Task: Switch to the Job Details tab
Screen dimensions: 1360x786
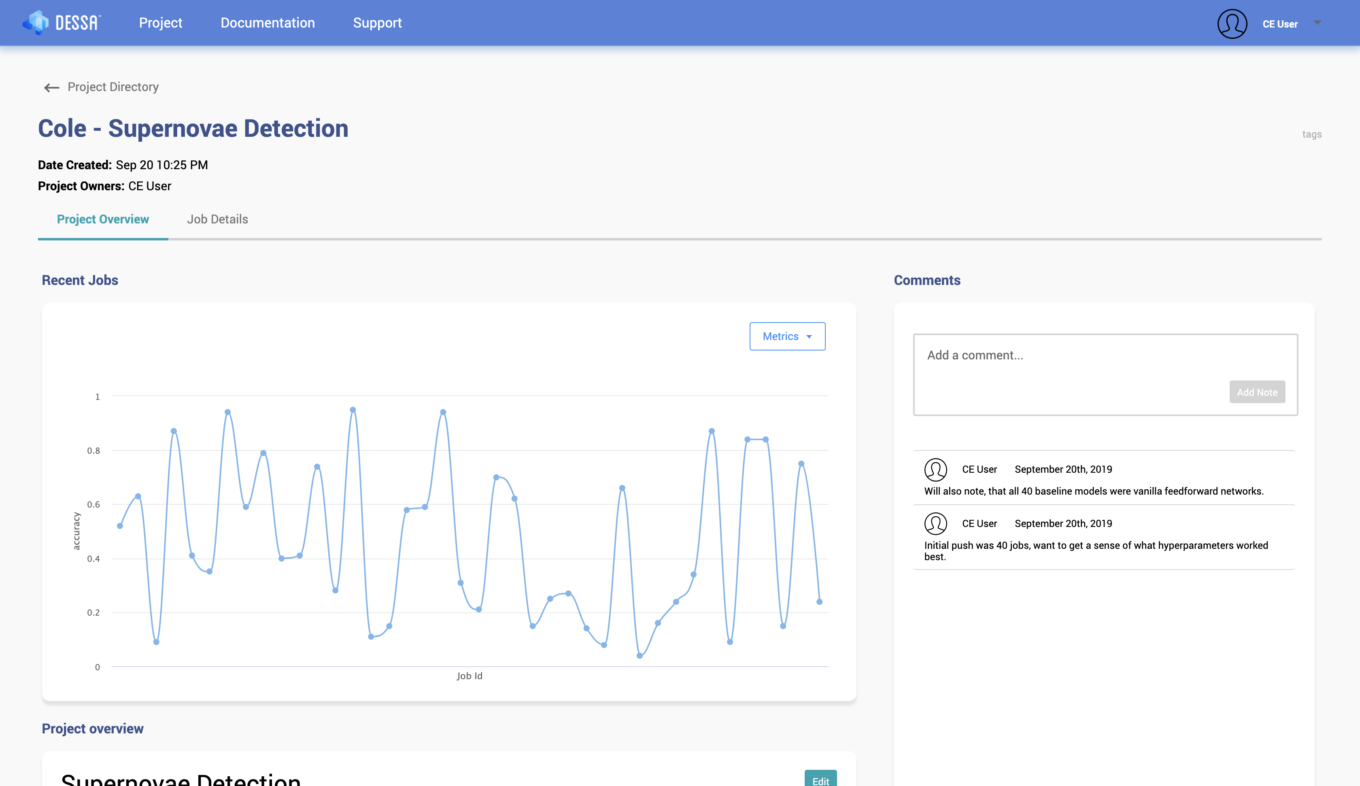Action: tap(217, 219)
